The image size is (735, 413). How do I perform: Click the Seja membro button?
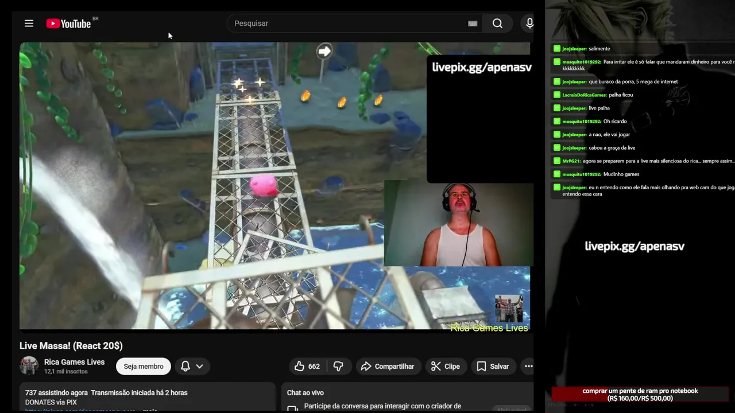(x=144, y=367)
